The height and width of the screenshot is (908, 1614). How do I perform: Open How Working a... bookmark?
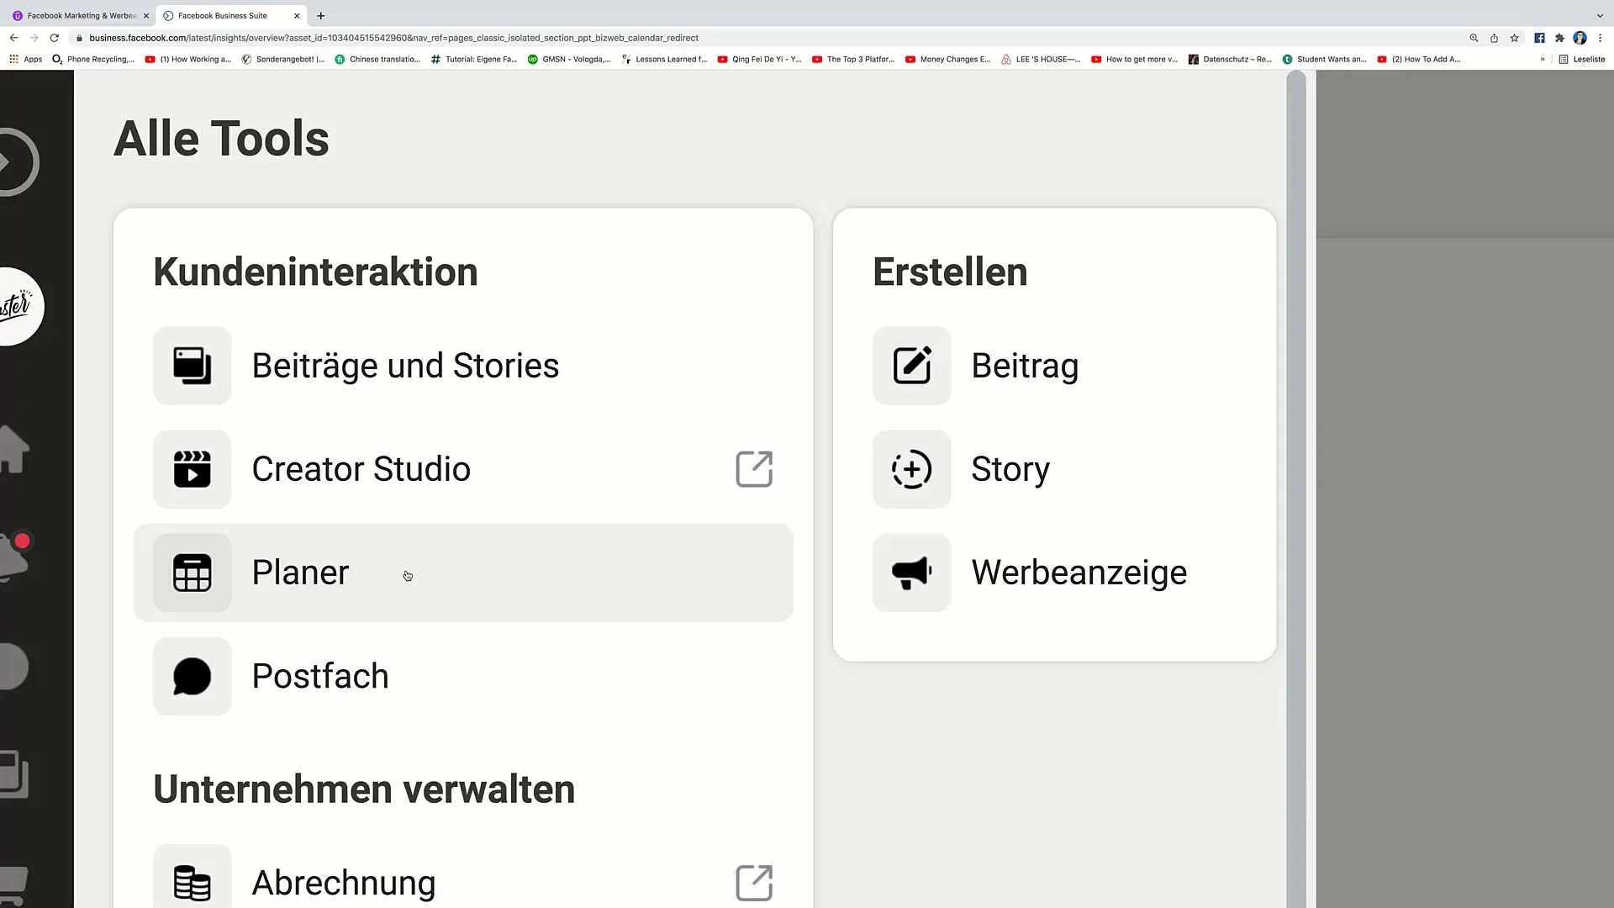click(187, 59)
